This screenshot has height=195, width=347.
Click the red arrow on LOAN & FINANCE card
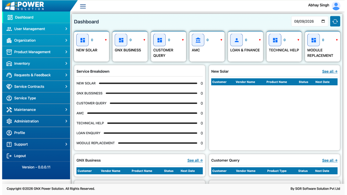(x=260, y=40)
